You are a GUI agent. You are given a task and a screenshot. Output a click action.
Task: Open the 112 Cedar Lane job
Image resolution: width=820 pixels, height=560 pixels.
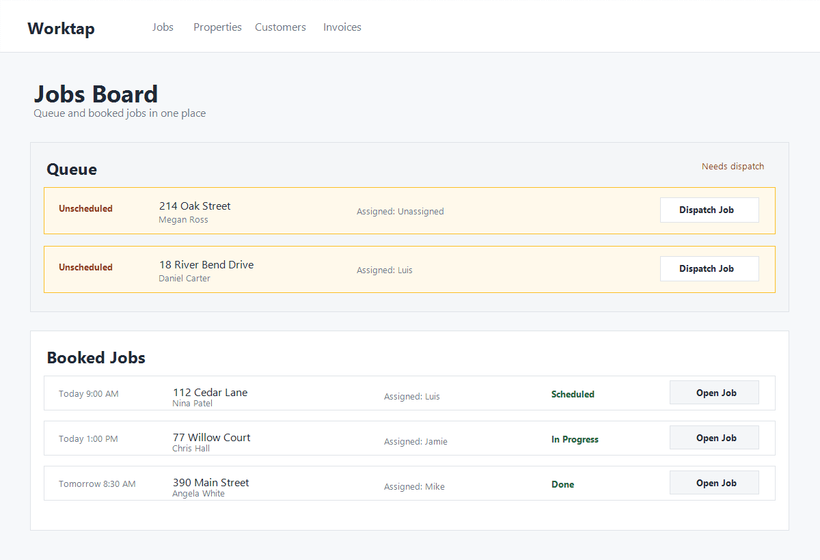[x=714, y=392]
